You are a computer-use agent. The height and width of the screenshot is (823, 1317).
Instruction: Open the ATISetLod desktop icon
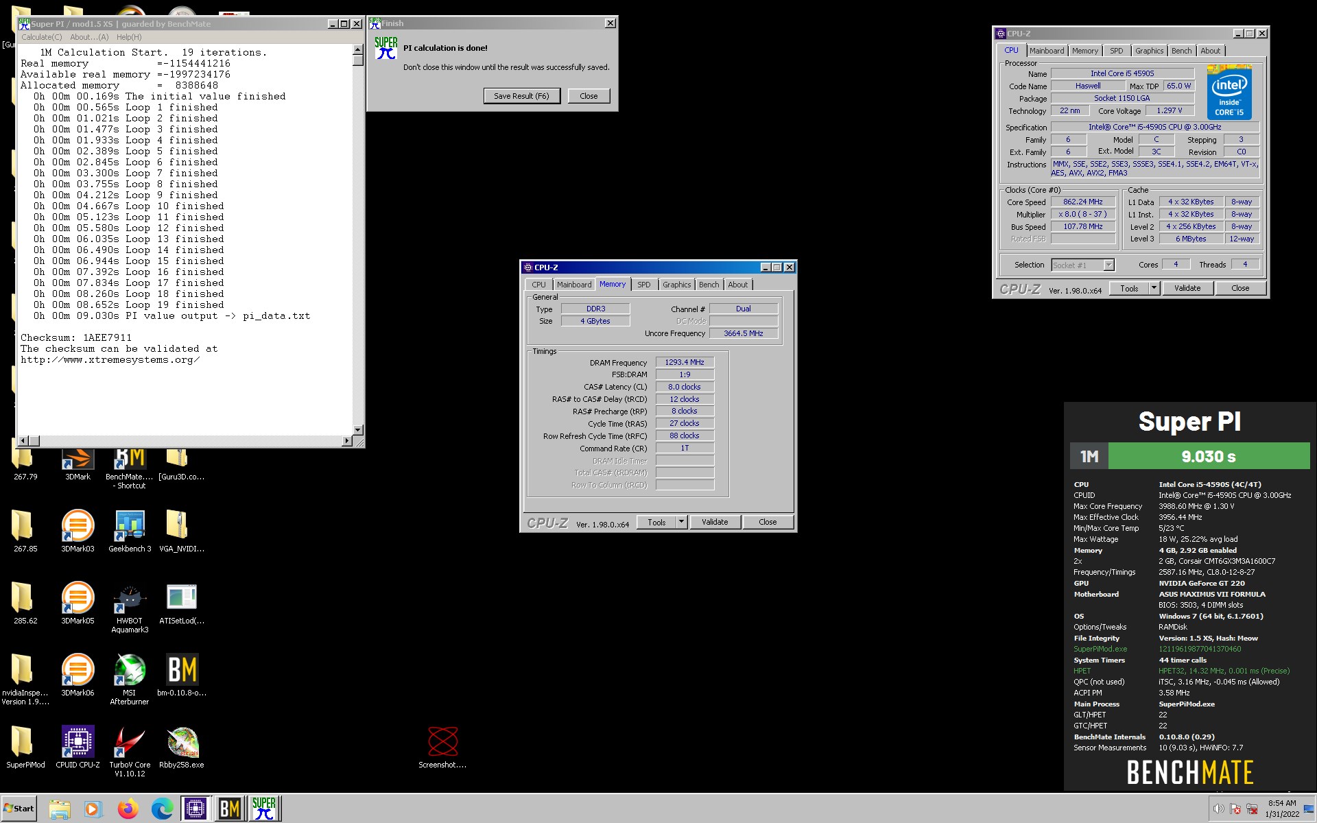(181, 603)
